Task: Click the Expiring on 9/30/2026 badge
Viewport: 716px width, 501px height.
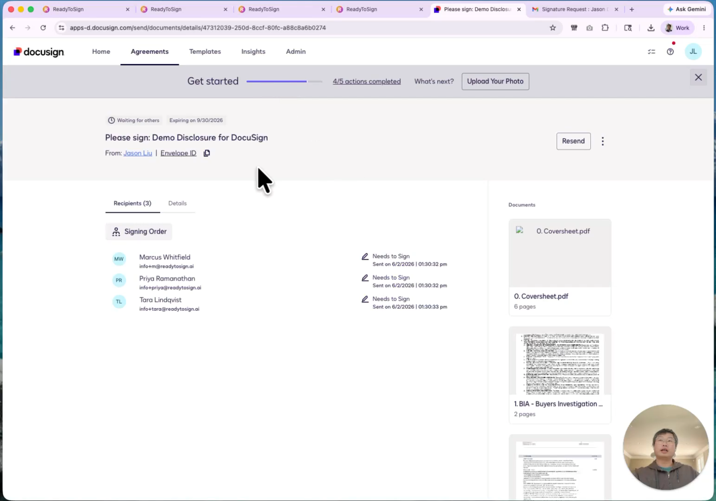Action: click(196, 120)
